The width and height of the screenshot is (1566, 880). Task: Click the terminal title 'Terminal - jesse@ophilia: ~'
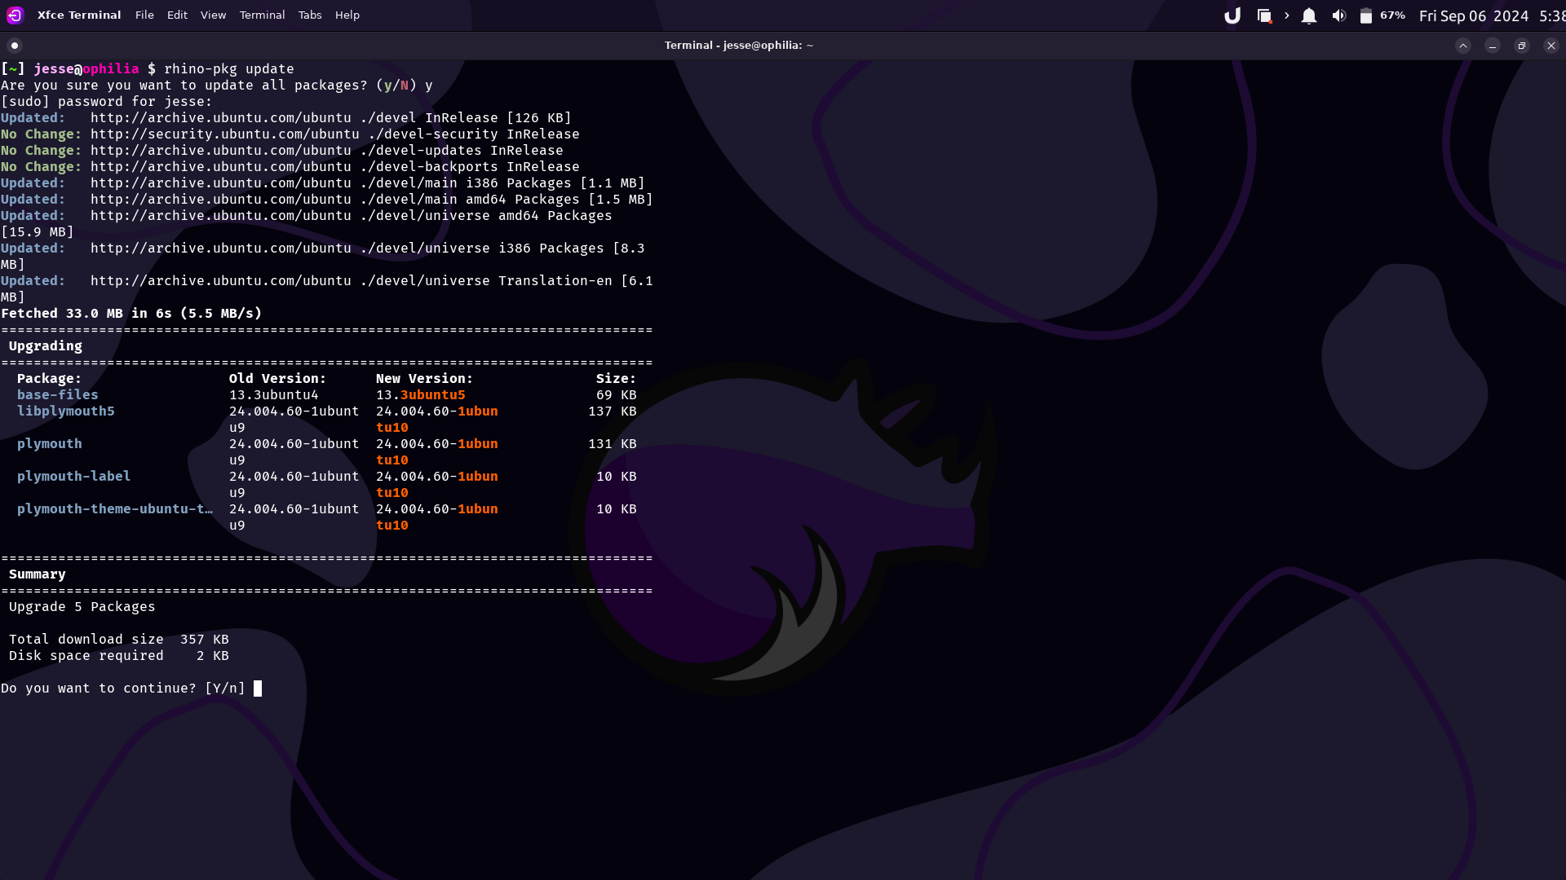pyautogui.click(x=739, y=46)
